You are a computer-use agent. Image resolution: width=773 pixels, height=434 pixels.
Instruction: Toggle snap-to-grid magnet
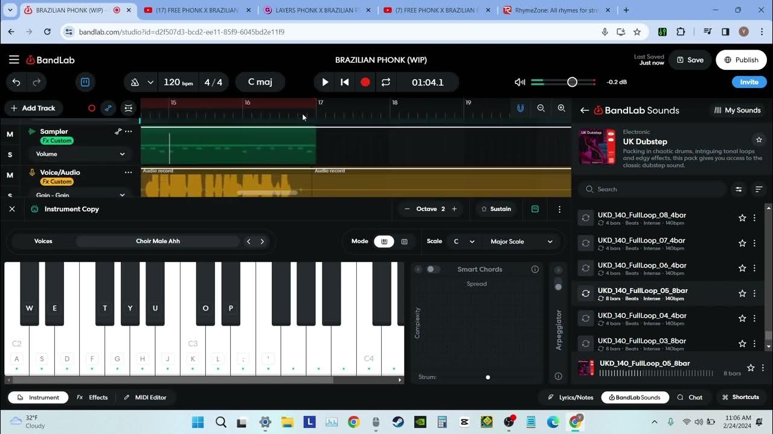click(x=520, y=108)
